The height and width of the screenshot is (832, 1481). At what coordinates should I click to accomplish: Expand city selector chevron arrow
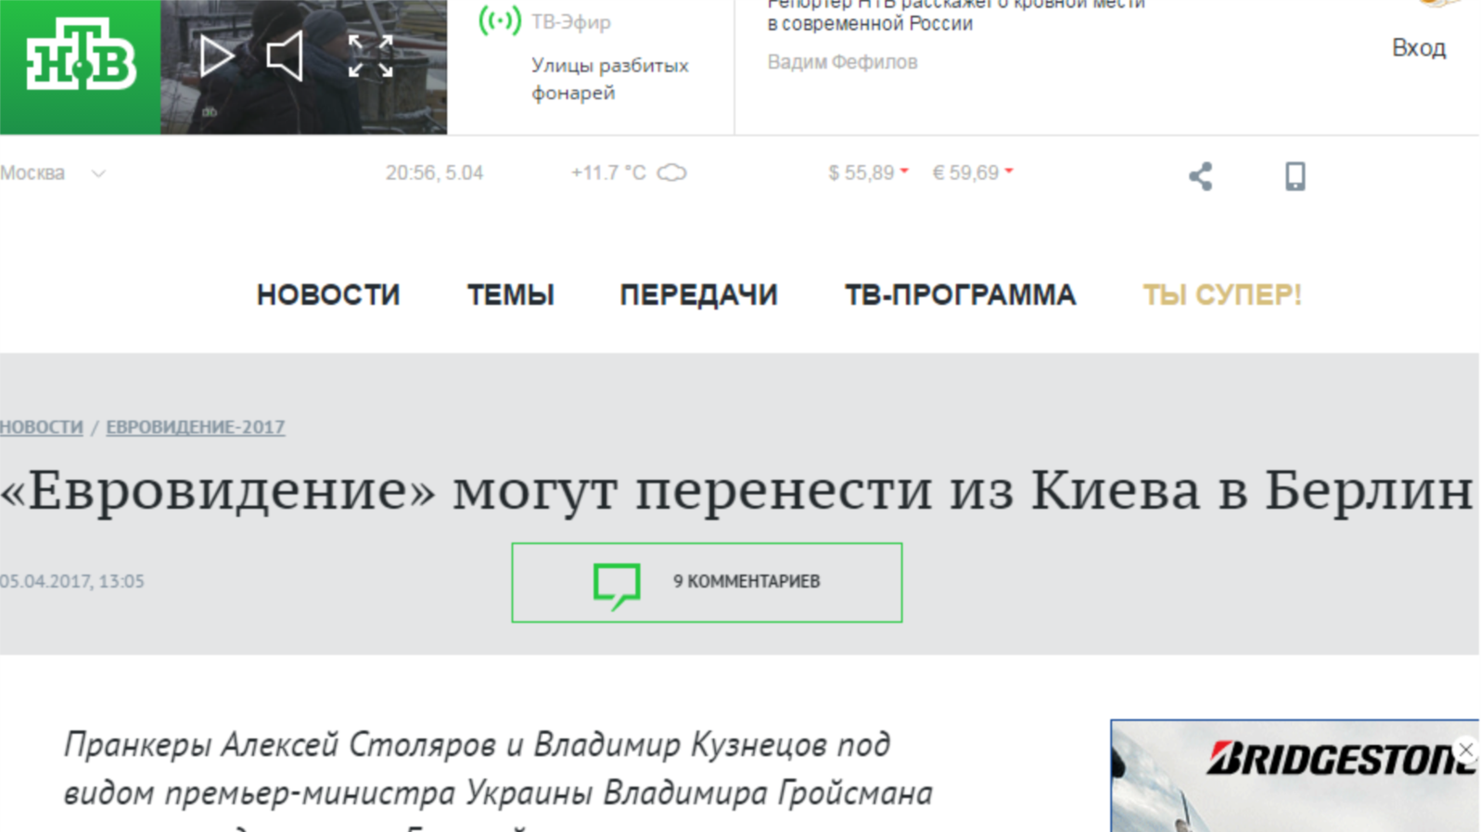(x=98, y=173)
